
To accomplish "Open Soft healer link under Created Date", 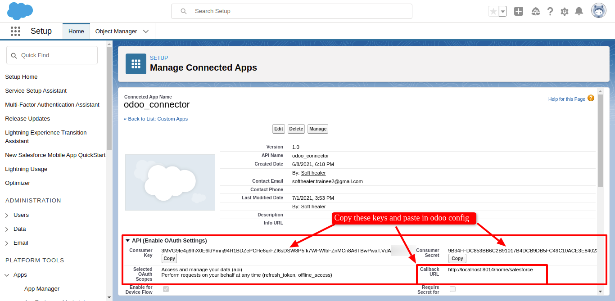I will 313,173.
